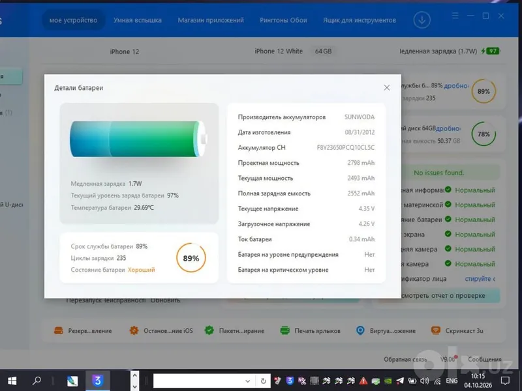Click the volume speaker tray icon
Image resolution: width=522 pixels, height=391 pixels.
(x=424, y=381)
